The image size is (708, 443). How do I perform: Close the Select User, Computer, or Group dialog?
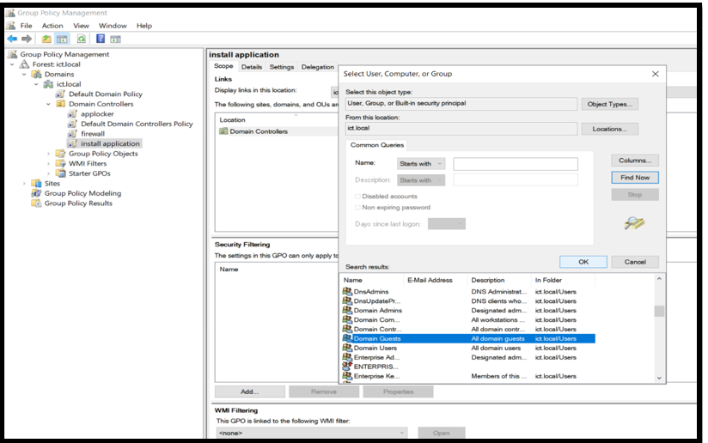click(x=656, y=74)
